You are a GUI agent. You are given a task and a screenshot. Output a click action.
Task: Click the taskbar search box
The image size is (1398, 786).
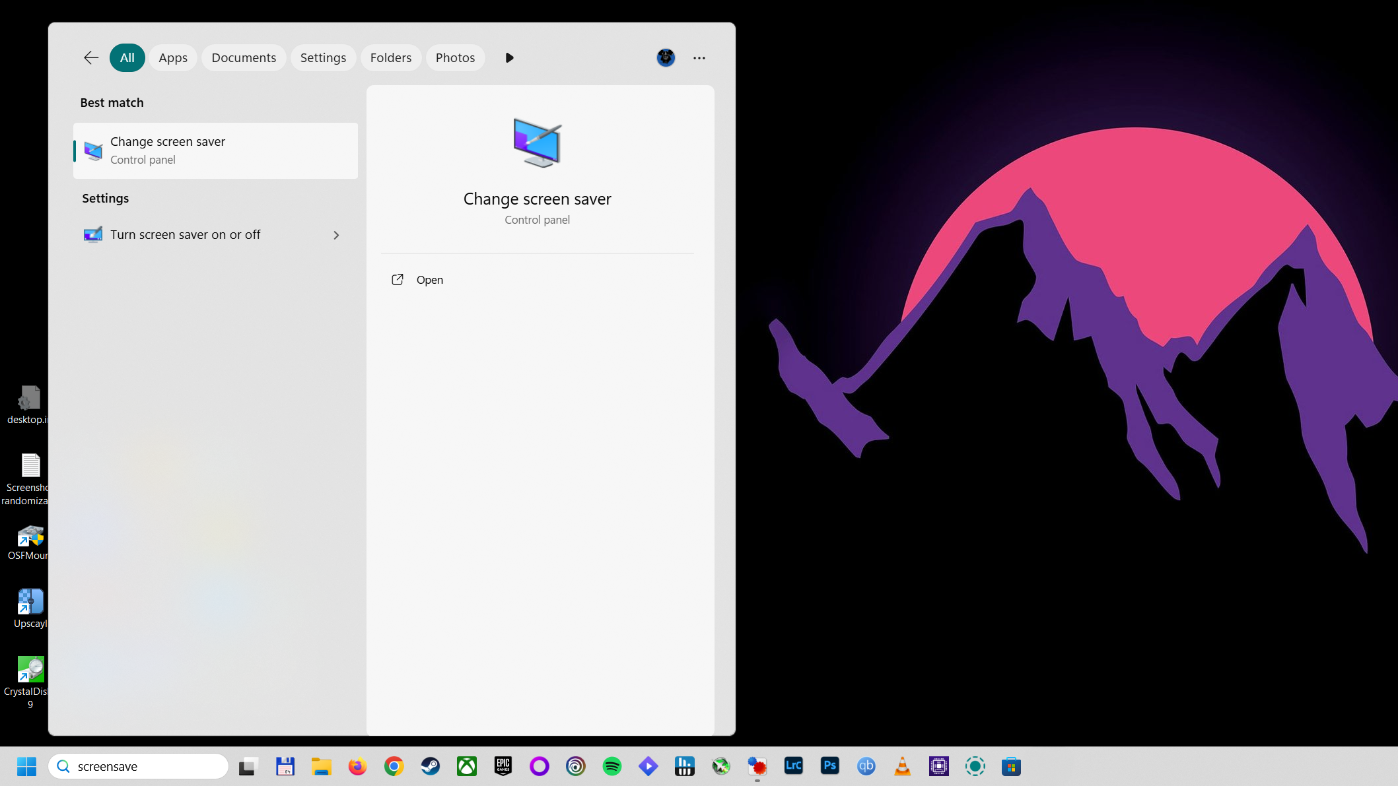(x=138, y=766)
